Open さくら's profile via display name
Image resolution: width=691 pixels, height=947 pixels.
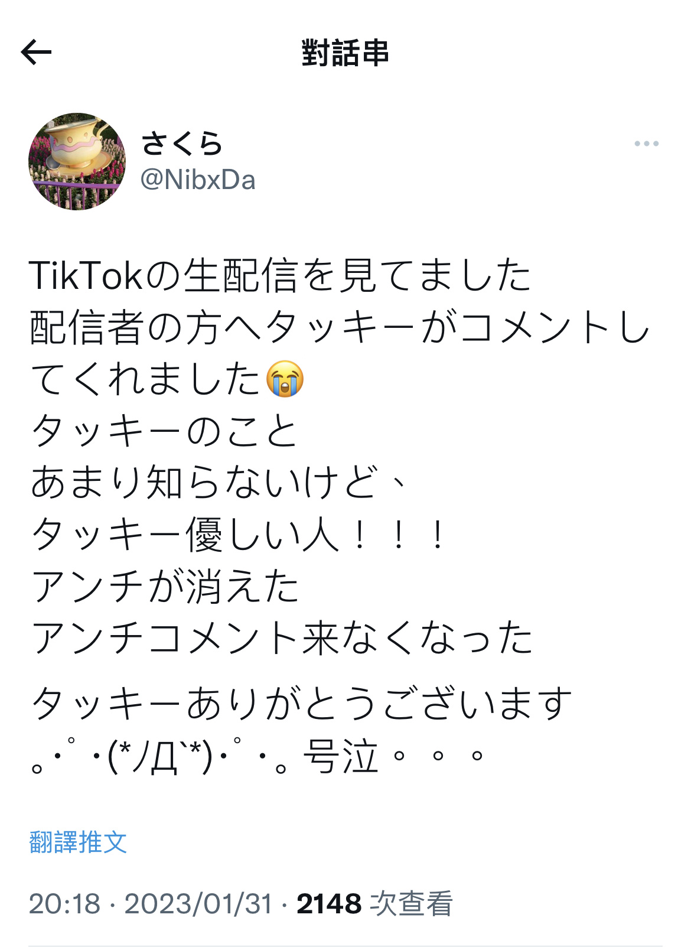tap(182, 144)
